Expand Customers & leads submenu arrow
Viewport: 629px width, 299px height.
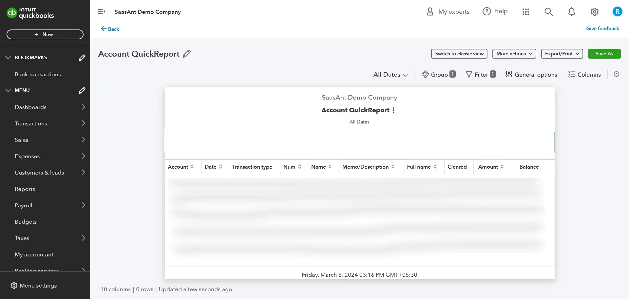pos(83,173)
